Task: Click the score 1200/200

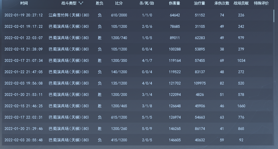Action: 119,95
